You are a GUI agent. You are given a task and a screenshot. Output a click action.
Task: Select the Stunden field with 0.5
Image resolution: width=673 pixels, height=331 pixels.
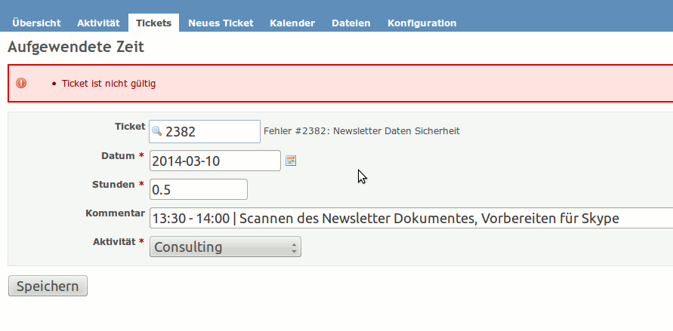199,189
